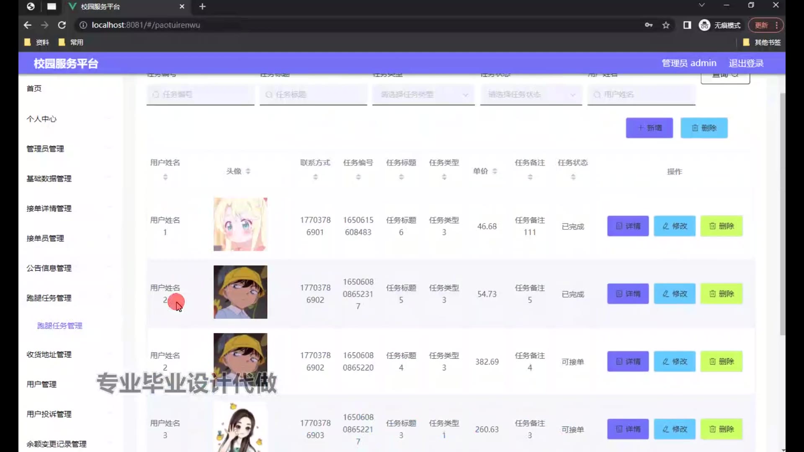This screenshot has height=452, width=804.
Task: Open browser side panel icon
Action: point(687,25)
